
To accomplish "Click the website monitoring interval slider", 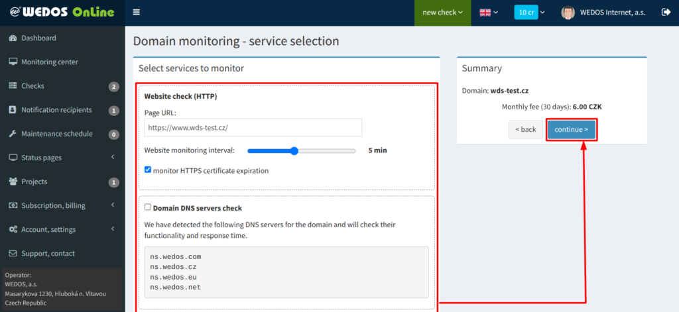I will (301, 151).
